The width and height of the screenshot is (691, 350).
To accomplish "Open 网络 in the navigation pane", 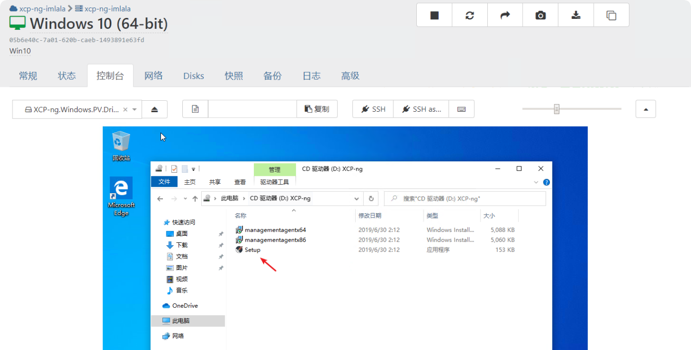I will coord(173,336).
